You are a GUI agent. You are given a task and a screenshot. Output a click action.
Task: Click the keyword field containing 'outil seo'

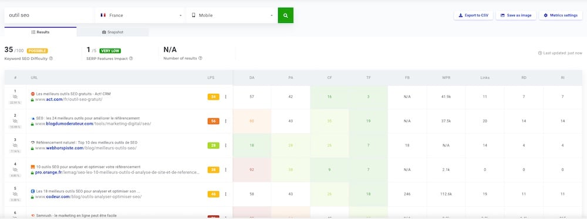[49, 15]
